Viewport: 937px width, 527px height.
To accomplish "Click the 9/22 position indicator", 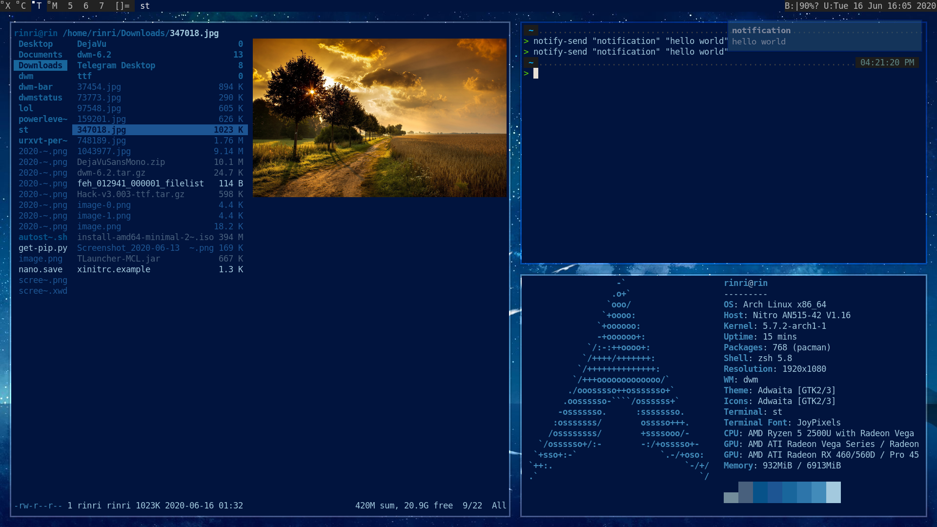I will [x=472, y=506].
